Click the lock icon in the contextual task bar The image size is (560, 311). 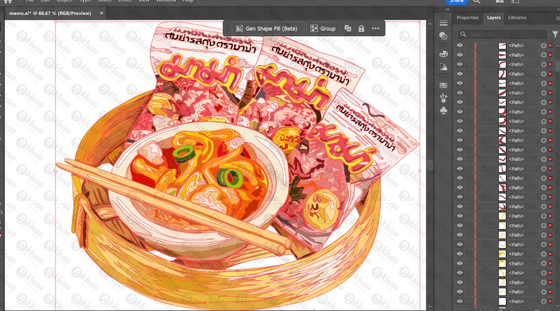coord(362,29)
